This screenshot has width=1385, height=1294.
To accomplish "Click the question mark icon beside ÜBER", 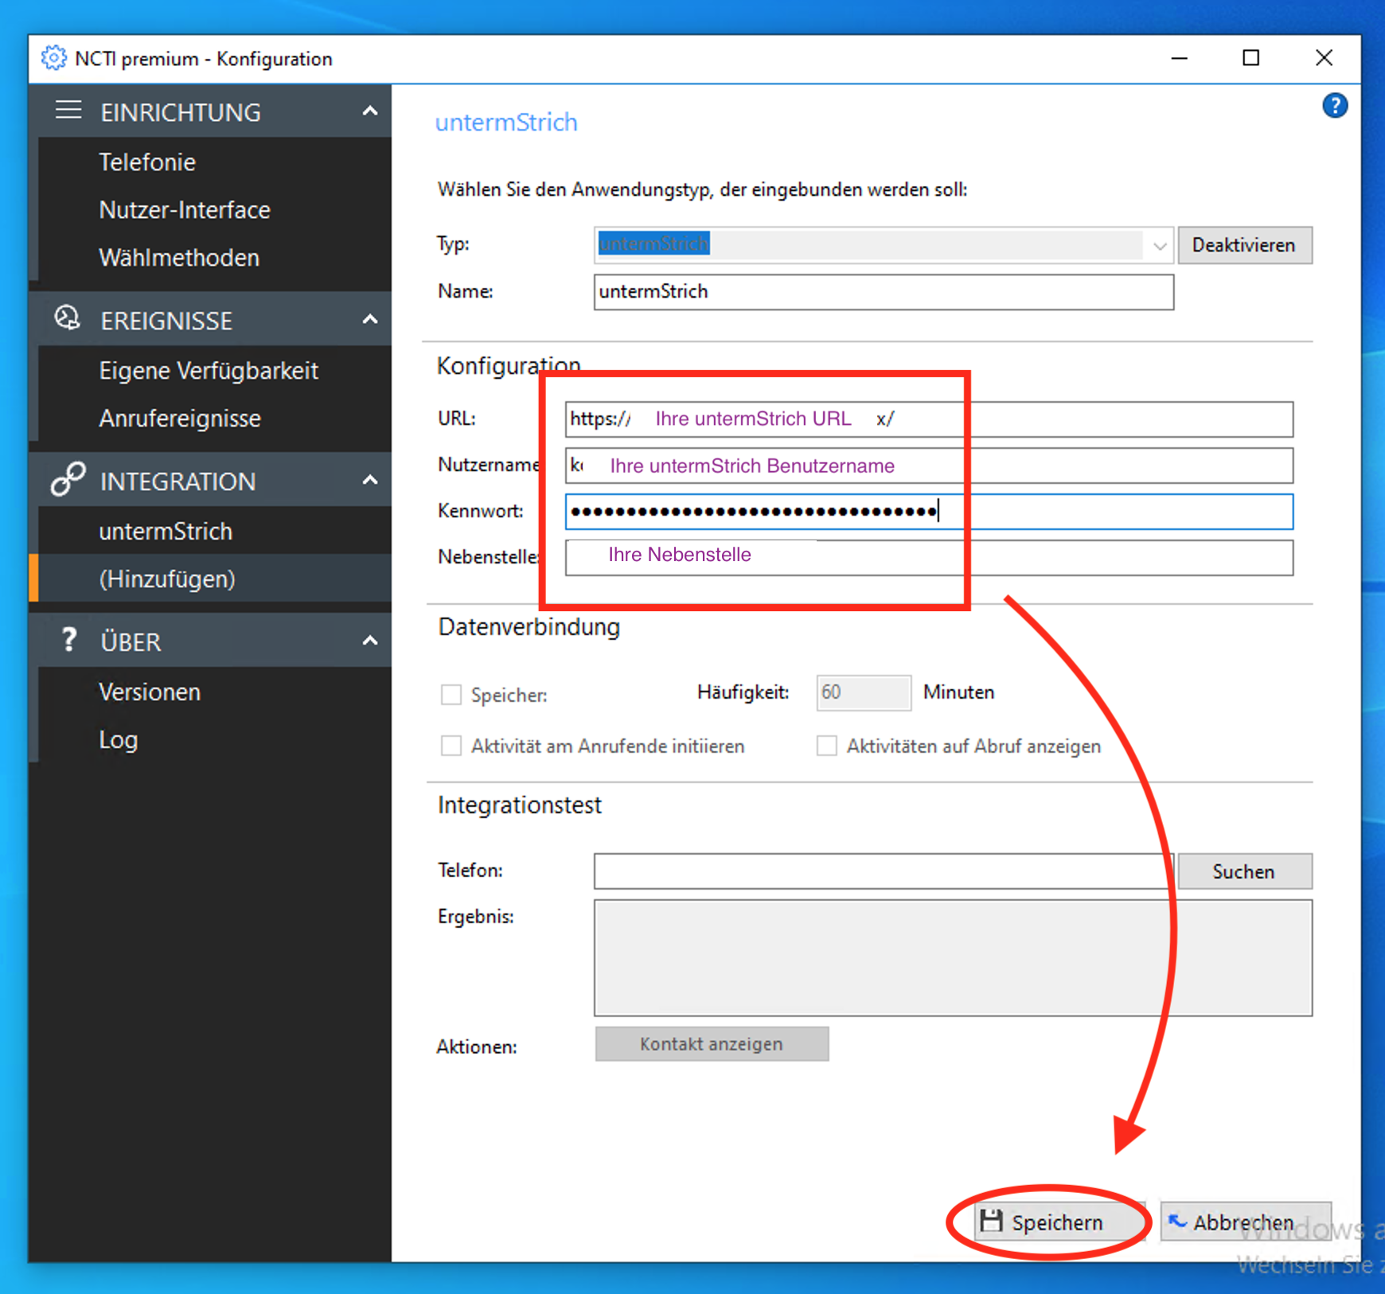I will (x=69, y=640).
